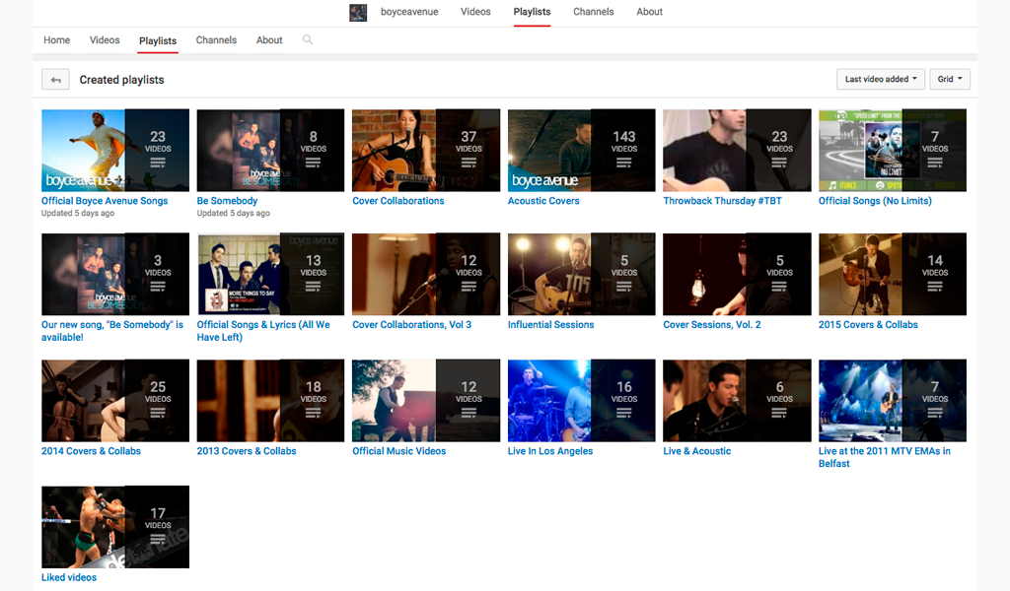
Task: Click 2013 Covers & Collabs thumbnail
Action: tap(270, 400)
